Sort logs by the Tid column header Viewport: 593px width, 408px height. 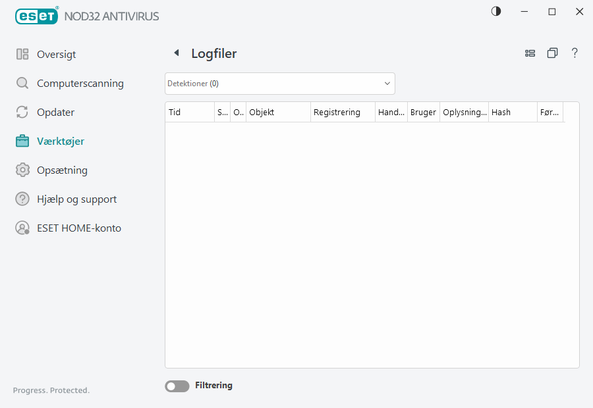pyautogui.click(x=189, y=112)
